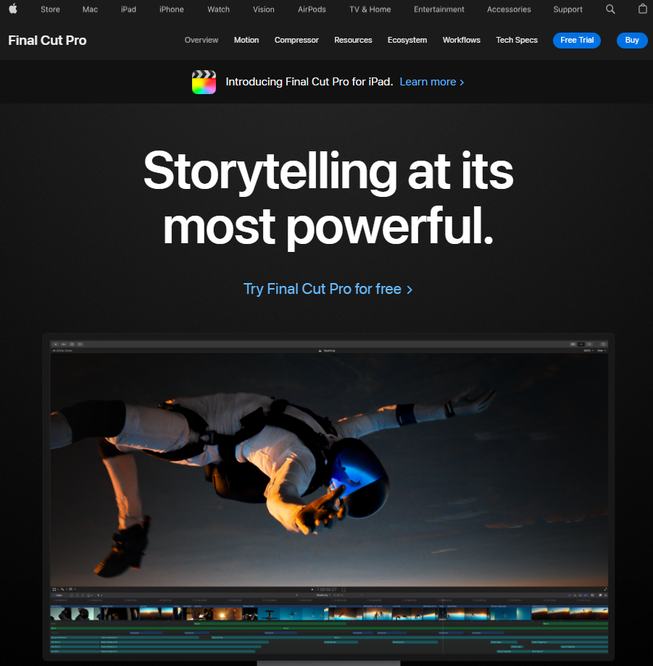The height and width of the screenshot is (666, 653).
Task: Select the Overview tab
Action: click(201, 40)
